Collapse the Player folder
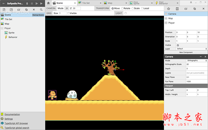The height and width of the screenshot is (130, 208). 2,28
